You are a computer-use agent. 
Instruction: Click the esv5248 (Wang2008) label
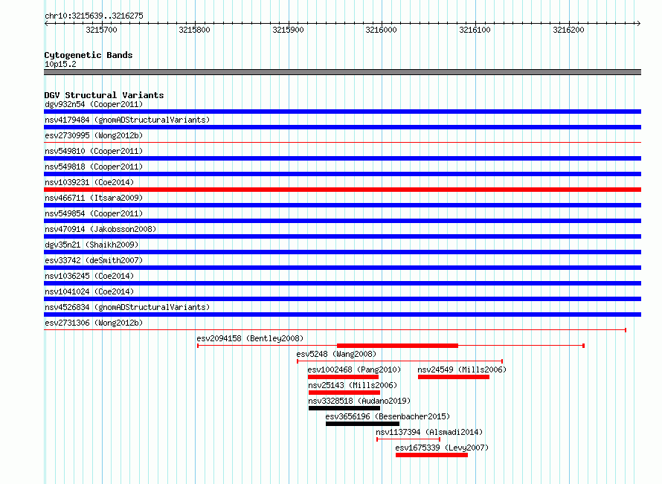(x=336, y=354)
